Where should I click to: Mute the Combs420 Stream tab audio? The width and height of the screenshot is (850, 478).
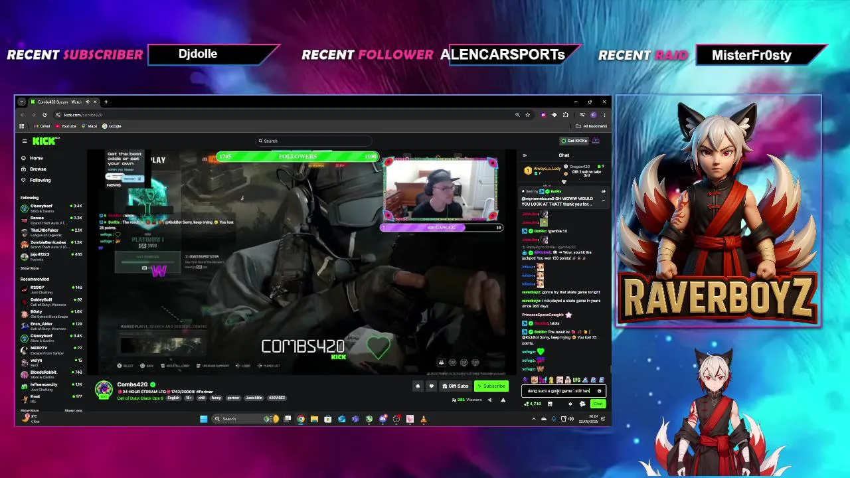86,102
